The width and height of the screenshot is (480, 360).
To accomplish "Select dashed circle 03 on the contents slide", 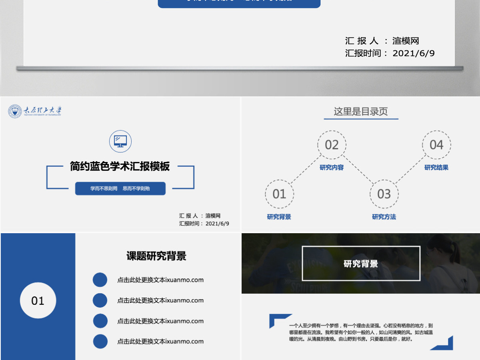I will pyautogui.click(x=384, y=194).
